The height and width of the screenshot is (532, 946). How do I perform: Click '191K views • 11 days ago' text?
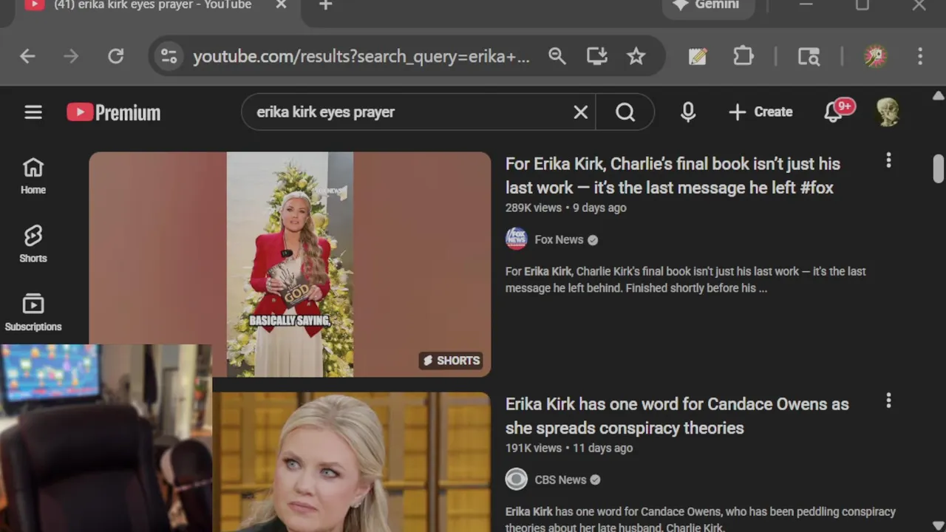[x=569, y=448]
